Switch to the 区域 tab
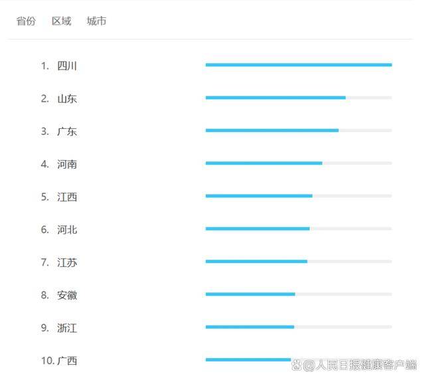Viewport: 425px width, 380px height. pos(61,21)
